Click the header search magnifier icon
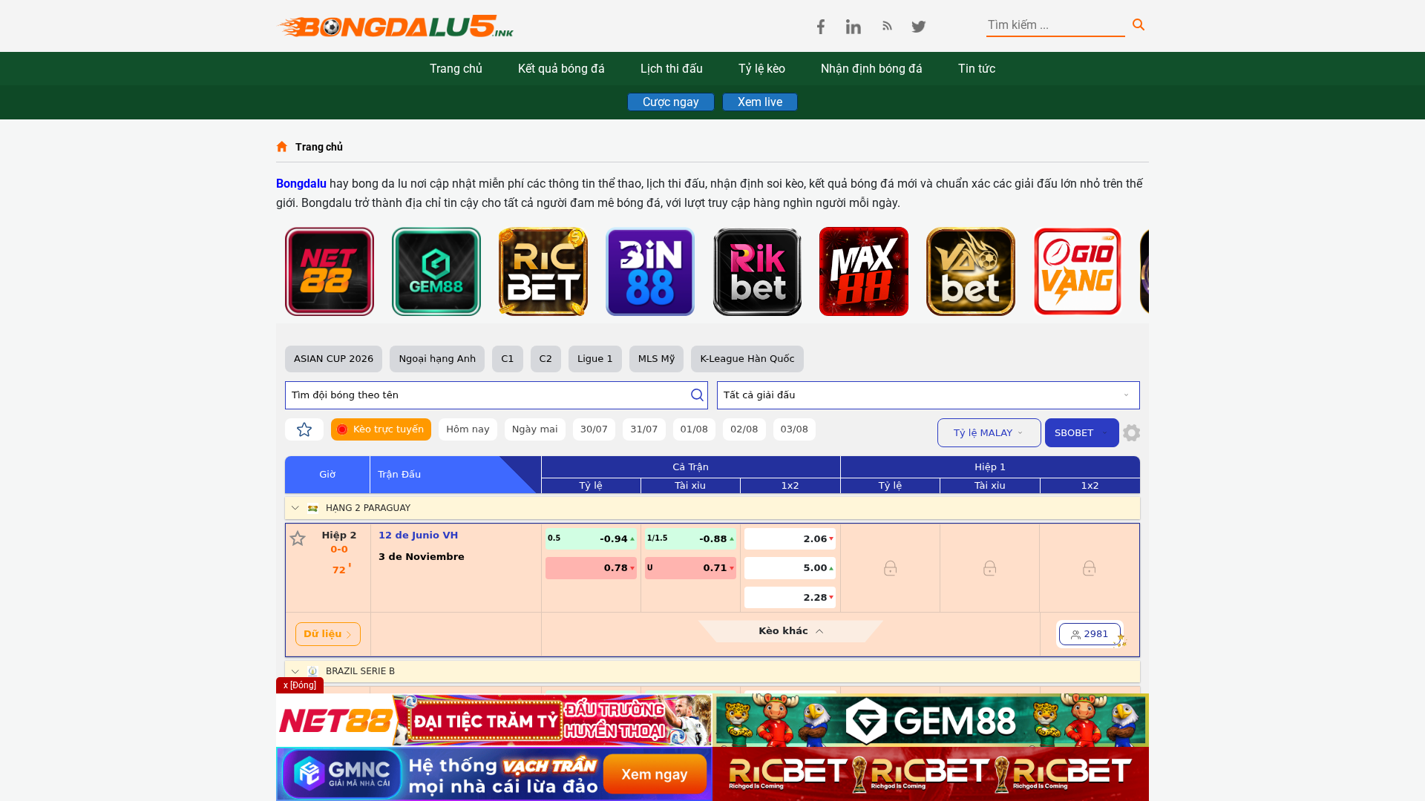 click(1139, 25)
